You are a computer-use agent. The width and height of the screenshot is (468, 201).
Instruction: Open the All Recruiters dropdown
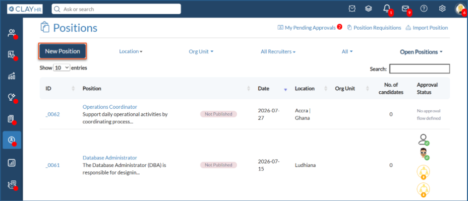point(278,51)
